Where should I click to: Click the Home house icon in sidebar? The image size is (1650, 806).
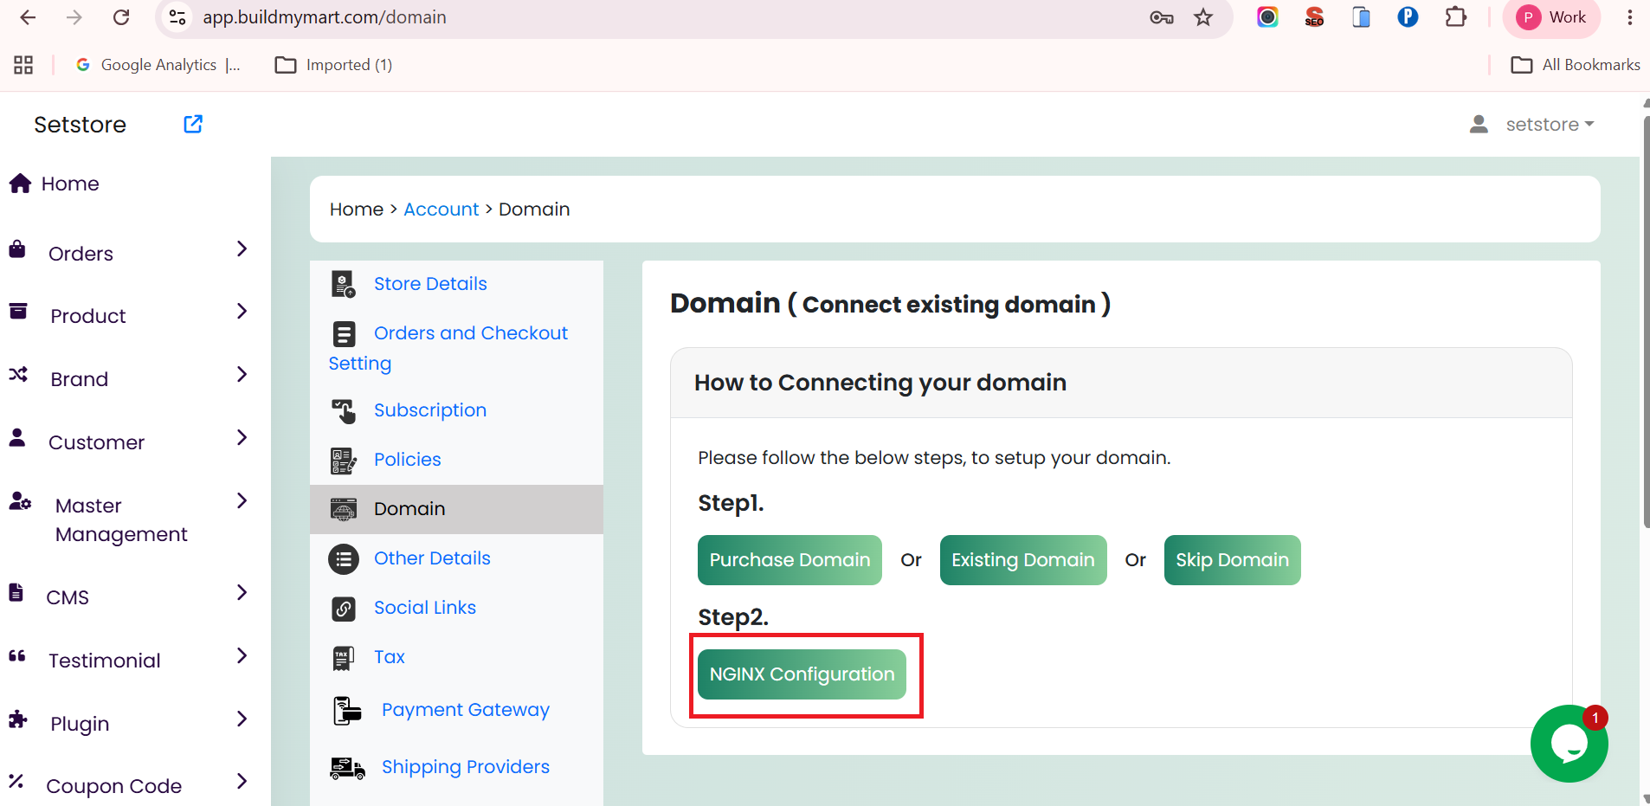[21, 183]
